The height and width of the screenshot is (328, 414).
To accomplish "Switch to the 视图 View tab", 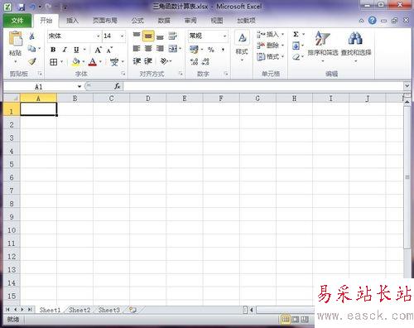I will click(x=217, y=21).
